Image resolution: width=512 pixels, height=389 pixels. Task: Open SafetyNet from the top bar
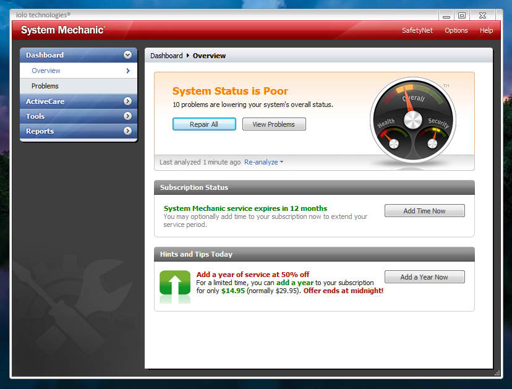coord(417,30)
